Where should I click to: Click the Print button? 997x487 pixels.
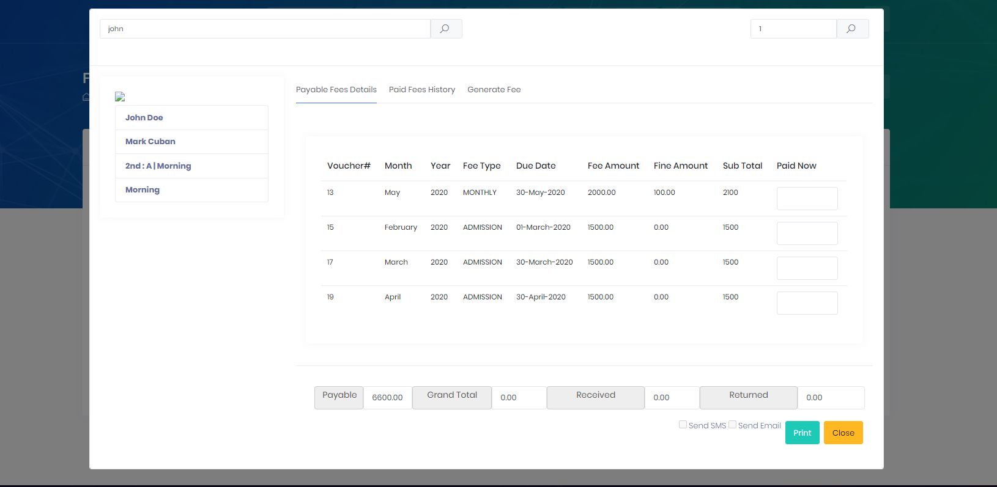tap(802, 433)
